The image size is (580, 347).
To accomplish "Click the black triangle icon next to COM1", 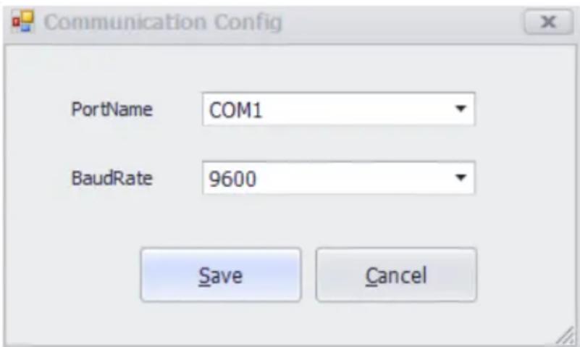I will point(461,109).
